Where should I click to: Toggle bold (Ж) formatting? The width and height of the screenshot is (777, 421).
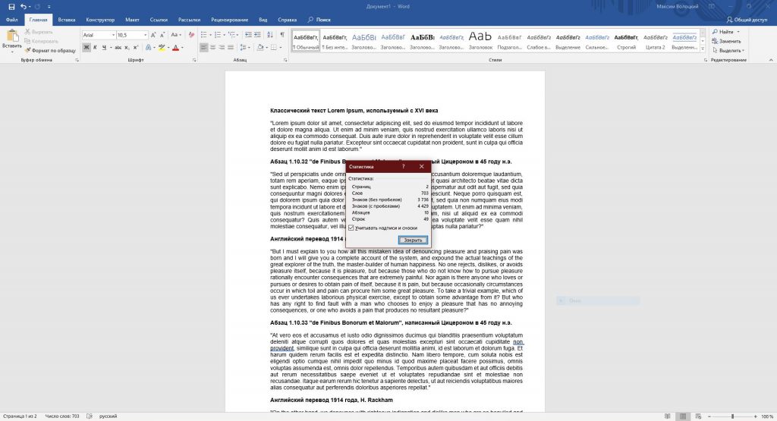[x=87, y=48]
